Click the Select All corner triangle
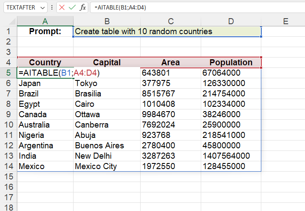 (x=12, y=21)
